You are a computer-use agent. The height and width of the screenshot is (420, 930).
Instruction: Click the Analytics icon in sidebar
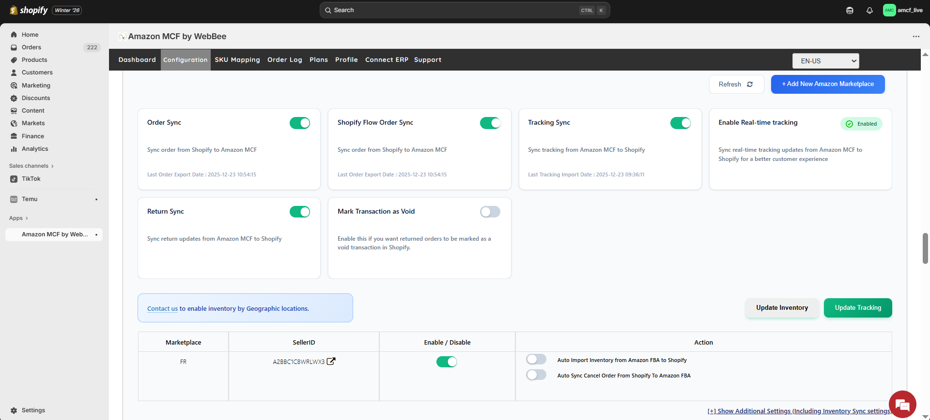pyautogui.click(x=14, y=149)
